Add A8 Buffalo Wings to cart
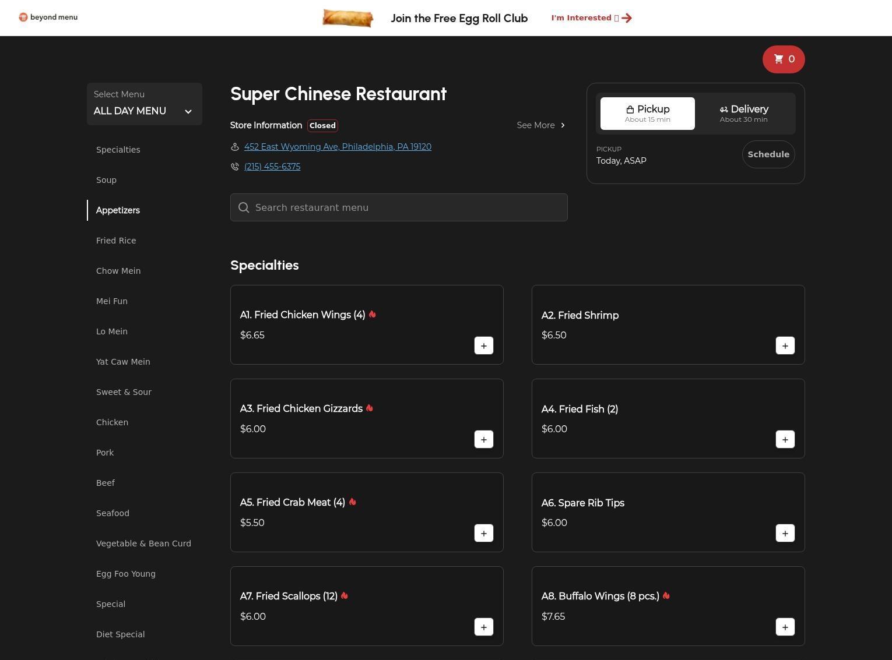Image resolution: width=892 pixels, height=660 pixels. coord(785,627)
